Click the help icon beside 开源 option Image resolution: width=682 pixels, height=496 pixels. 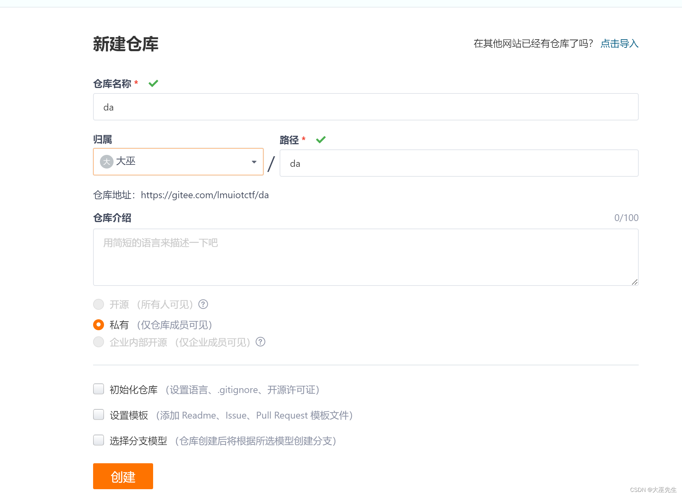(203, 304)
